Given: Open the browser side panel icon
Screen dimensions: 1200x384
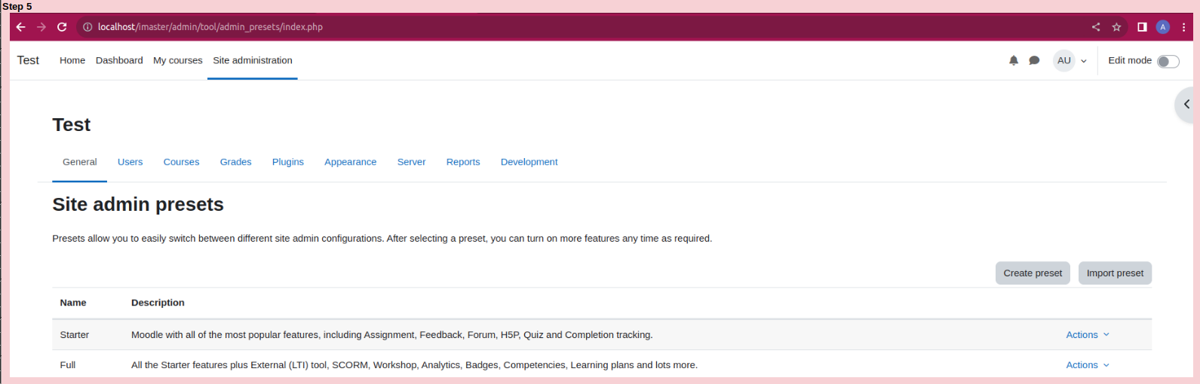Looking at the screenshot, I should coord(1142,27).
